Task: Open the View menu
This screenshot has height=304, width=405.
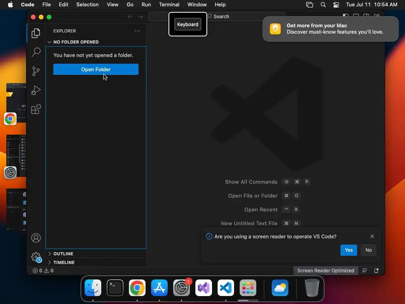Action: (x=113, y=5)
